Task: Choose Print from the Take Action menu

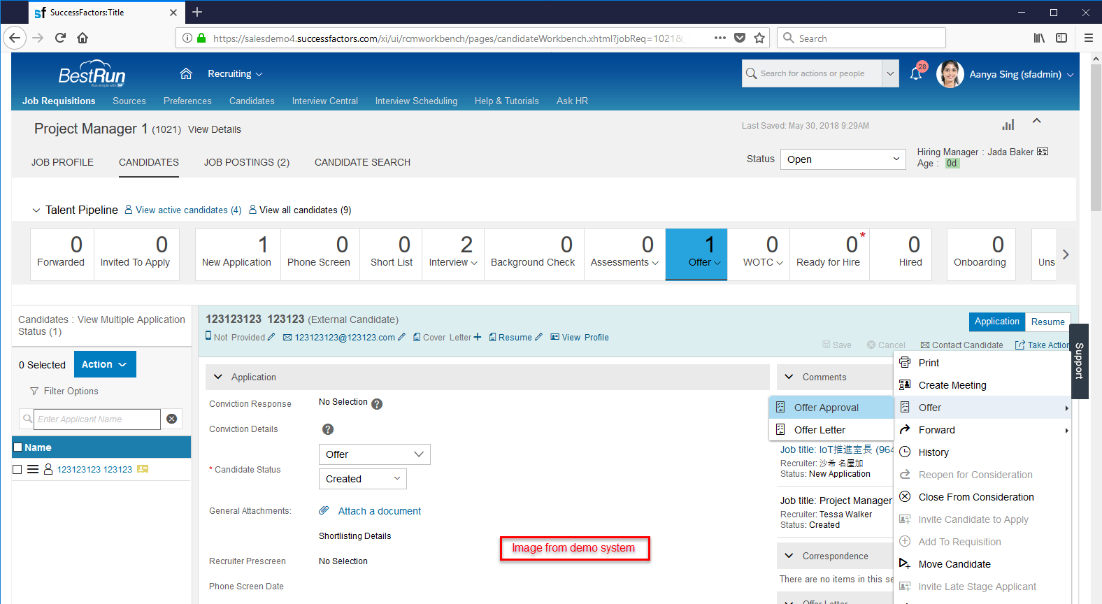Action: pyautogui.click(x=982, y=363)
